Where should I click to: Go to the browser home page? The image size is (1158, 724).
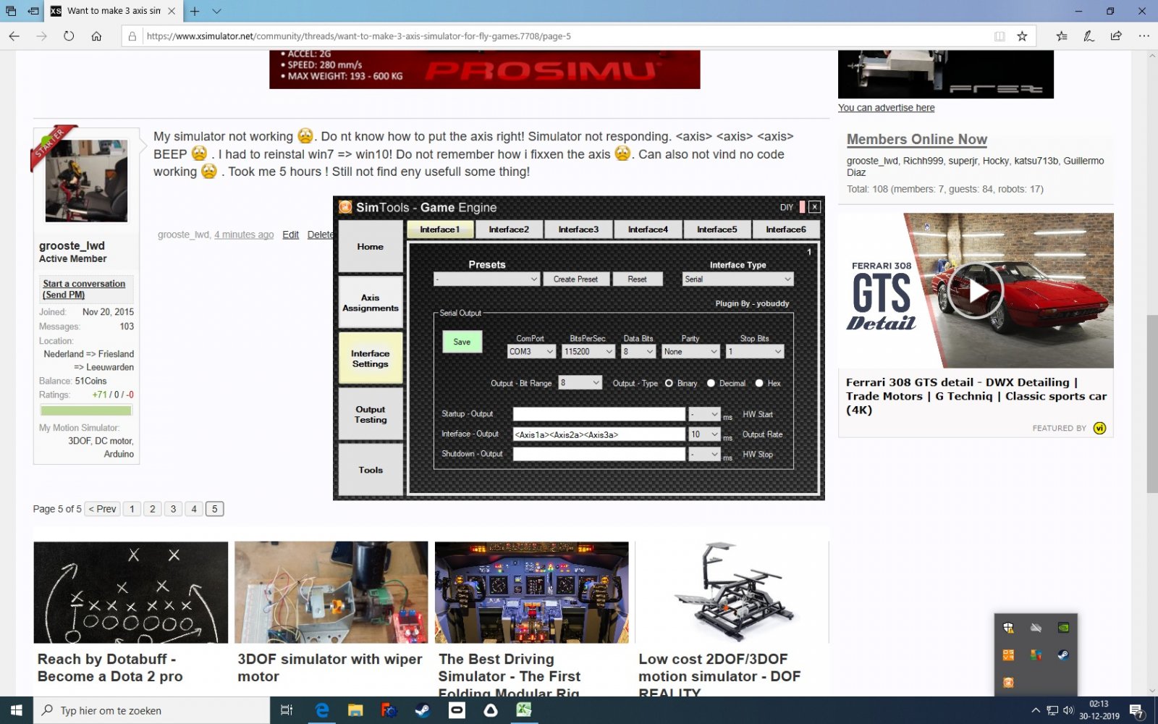96,36
